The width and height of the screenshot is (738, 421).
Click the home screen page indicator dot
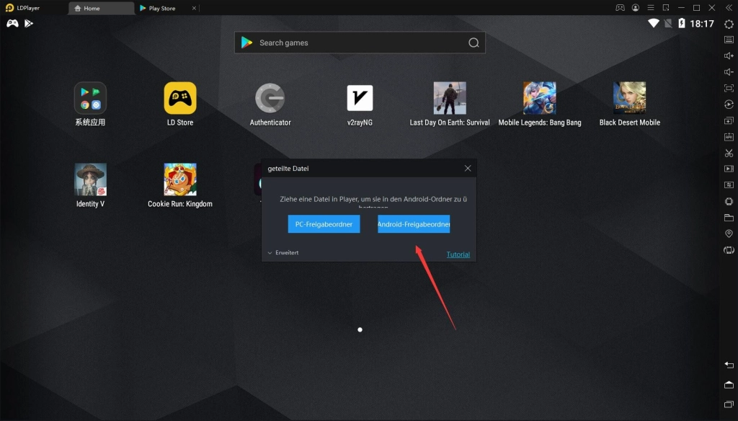click(360, 329)
